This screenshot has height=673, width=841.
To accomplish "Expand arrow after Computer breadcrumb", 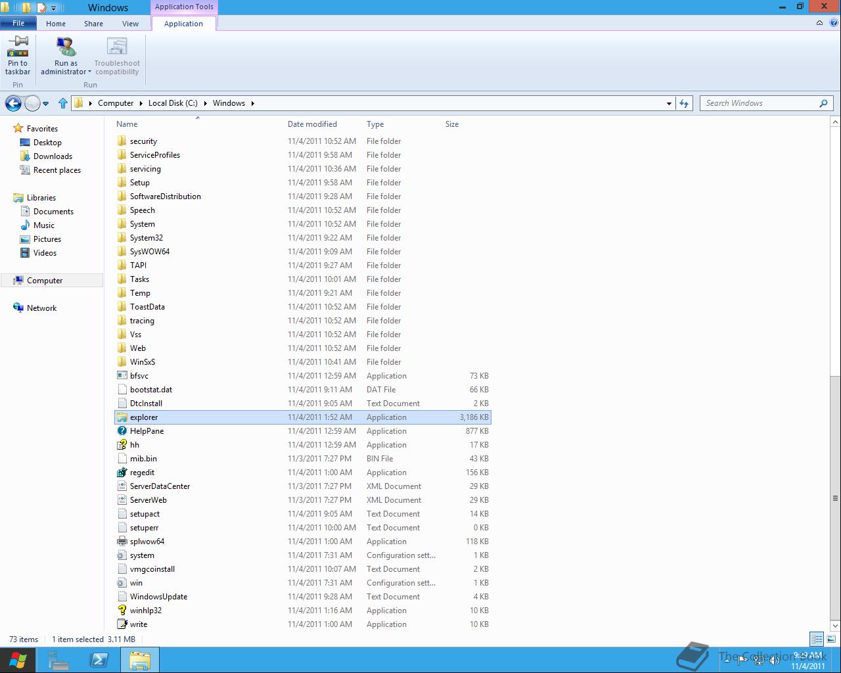I will (140, 103).
